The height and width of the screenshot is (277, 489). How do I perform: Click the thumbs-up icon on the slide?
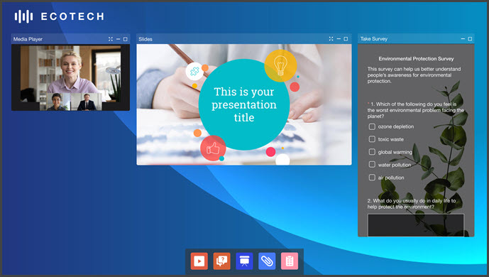tap(213, 148)
